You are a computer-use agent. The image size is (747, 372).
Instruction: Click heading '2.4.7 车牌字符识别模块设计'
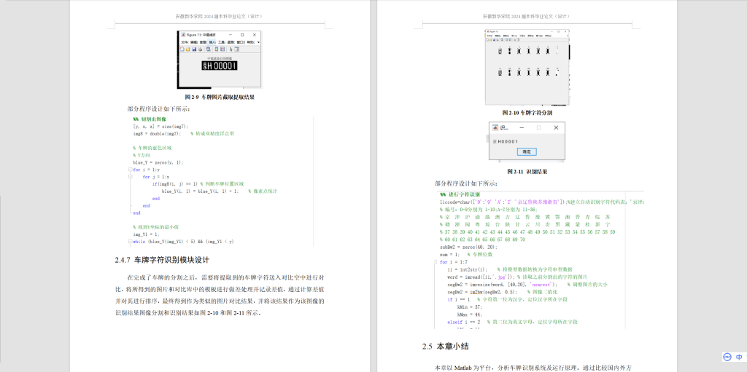tap(162, 260)
